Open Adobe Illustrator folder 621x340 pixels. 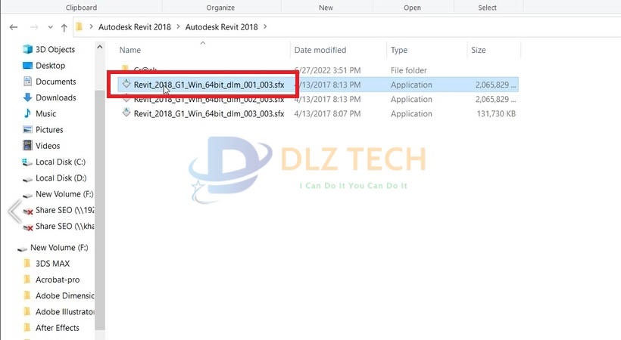pos(65,312)
